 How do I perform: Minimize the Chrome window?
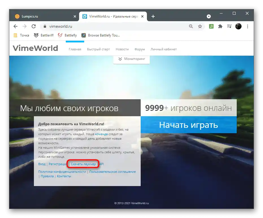[x=221, y=13]
